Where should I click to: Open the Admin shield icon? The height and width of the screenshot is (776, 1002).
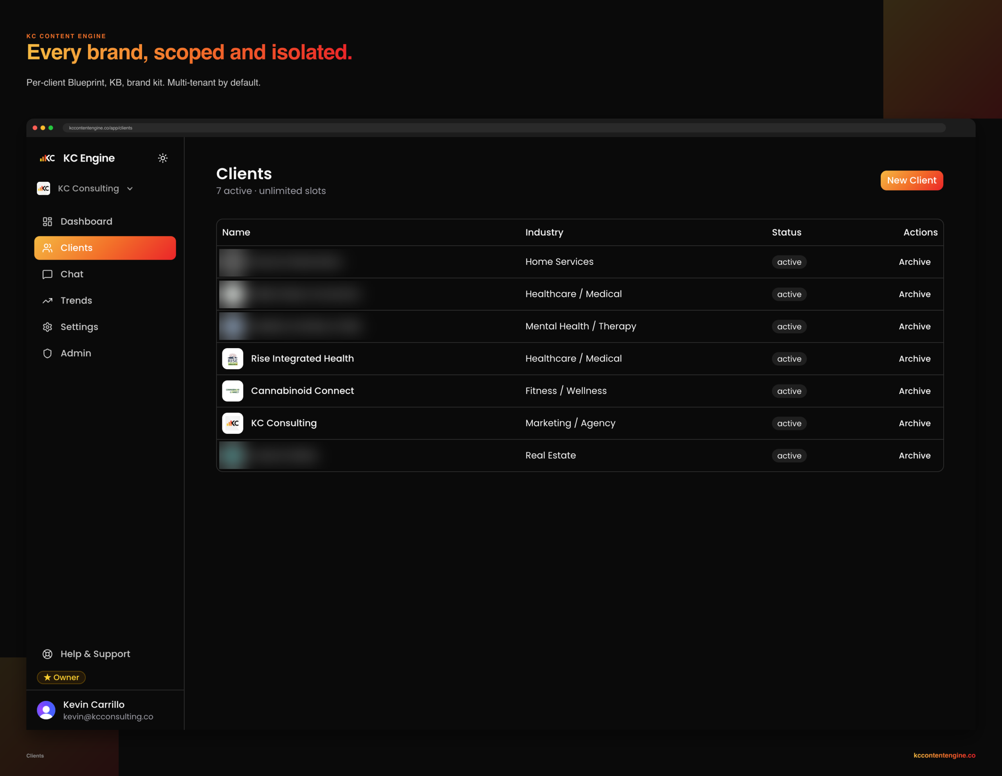point(47,354)
